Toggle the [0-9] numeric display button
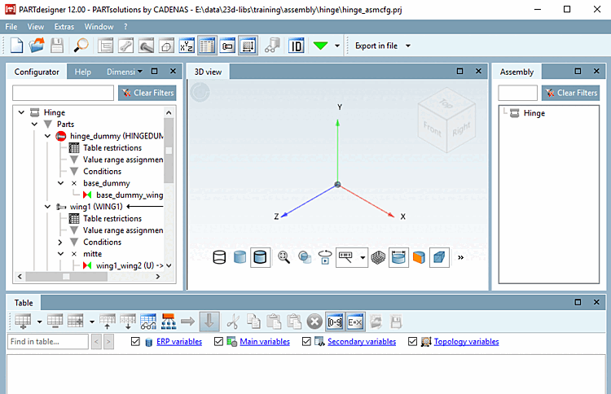The height and width of the screenshot is (394, 611). (x=335, y=322)
